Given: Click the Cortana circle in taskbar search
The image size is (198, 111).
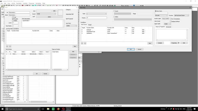Looking at the screenshot, I should point(7,109).
